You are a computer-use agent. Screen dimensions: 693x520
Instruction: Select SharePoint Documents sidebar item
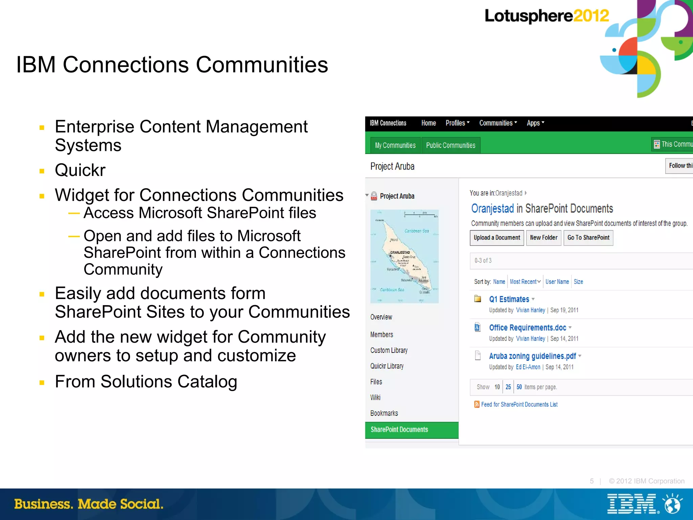pos(412,430)
